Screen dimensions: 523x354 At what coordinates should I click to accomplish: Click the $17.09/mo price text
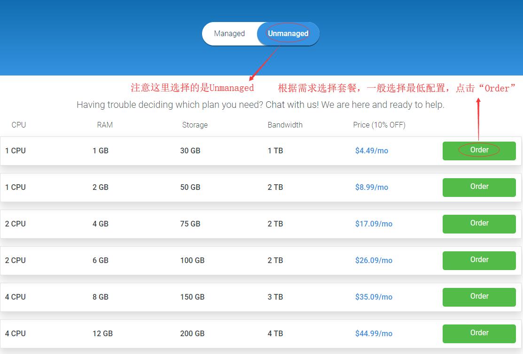(374, 224)
